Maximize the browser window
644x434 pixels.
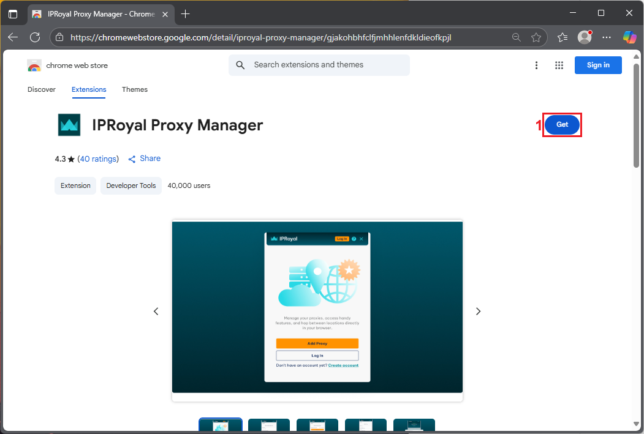point(601,13)
